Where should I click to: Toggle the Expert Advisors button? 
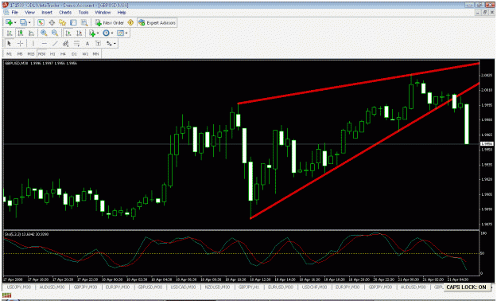click(157, 23)
